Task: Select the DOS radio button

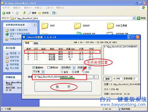Action: tap(84, 72)
